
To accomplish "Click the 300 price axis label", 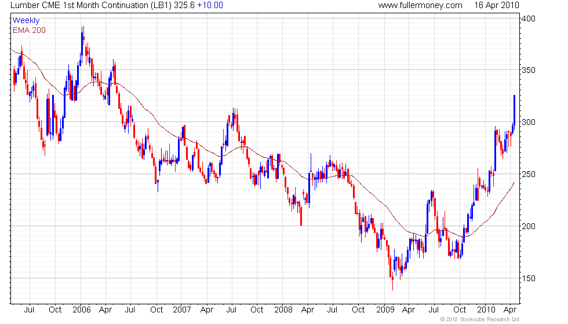I will [x=529, y=122].
